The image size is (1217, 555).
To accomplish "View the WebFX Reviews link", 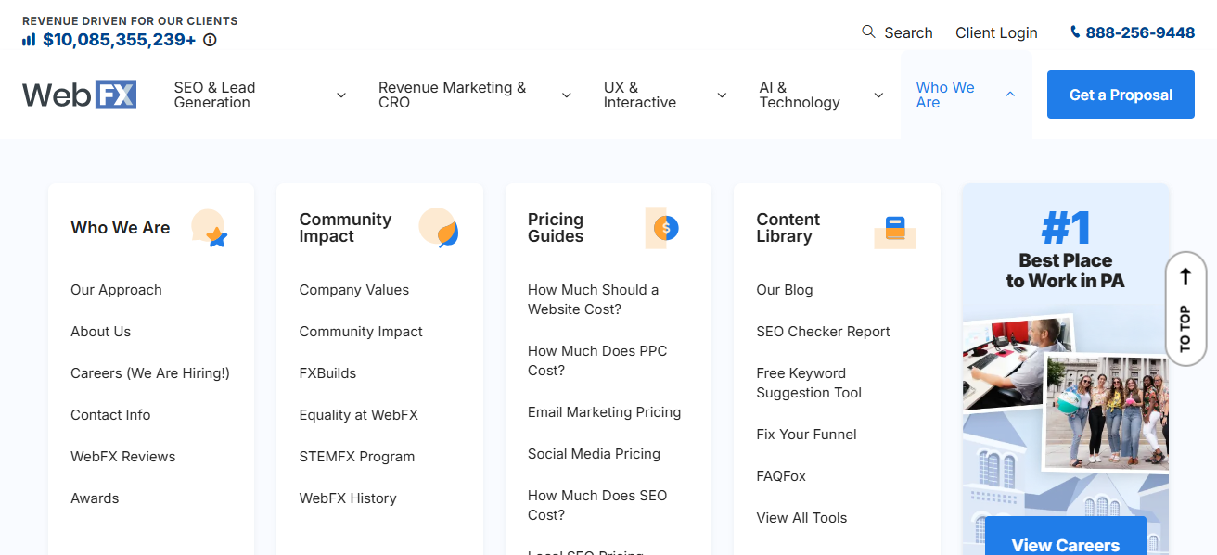I will coord(122,457).
